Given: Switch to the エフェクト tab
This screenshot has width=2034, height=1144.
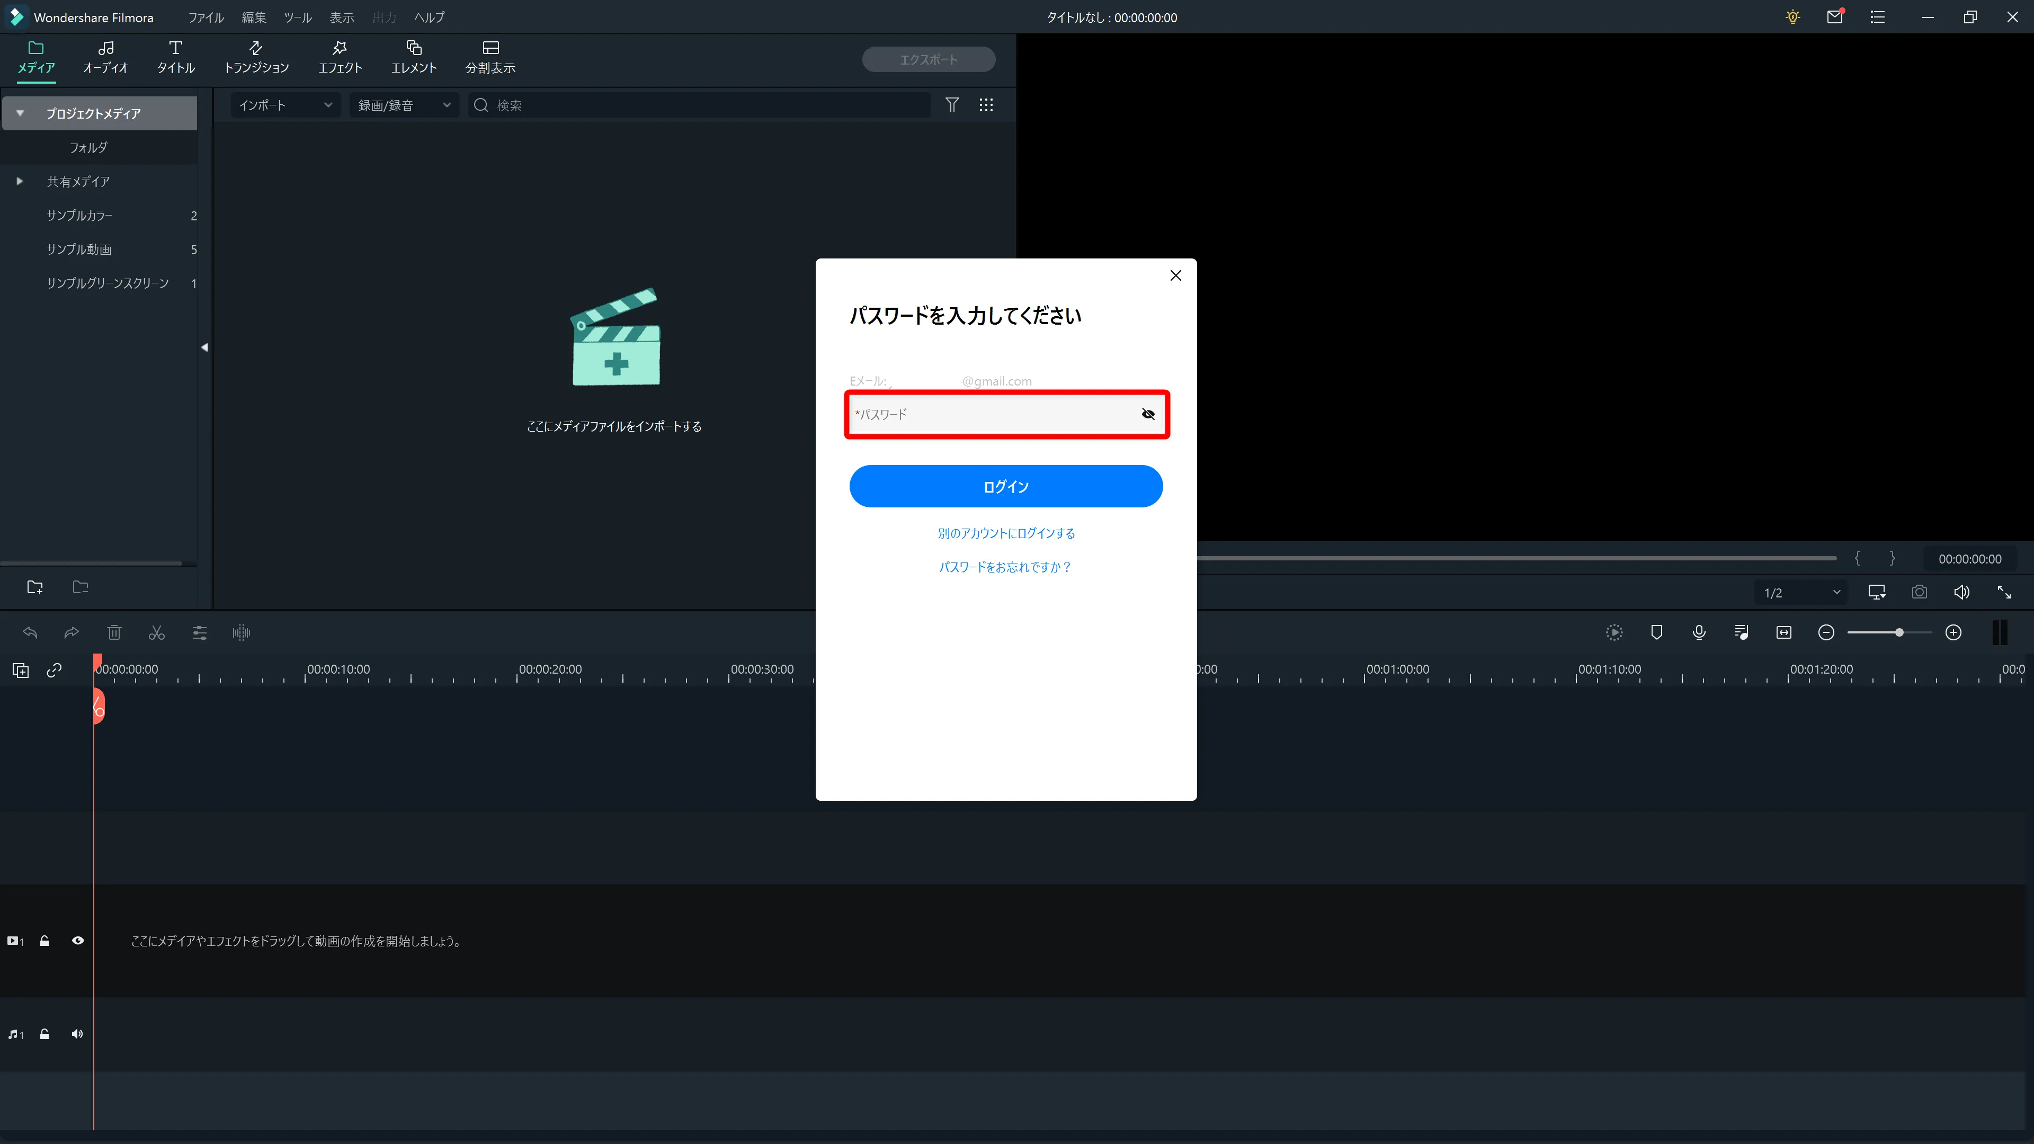Looking at the screenshot, I should tap(340, 58).
